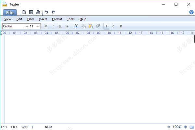Click the NUM indicator in status bar
The height and width of the screenshot is (130, 195).
(48, 127)
